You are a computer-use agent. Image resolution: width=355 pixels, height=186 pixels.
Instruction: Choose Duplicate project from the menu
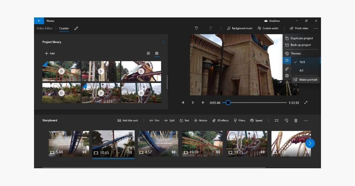coord(302,38)
